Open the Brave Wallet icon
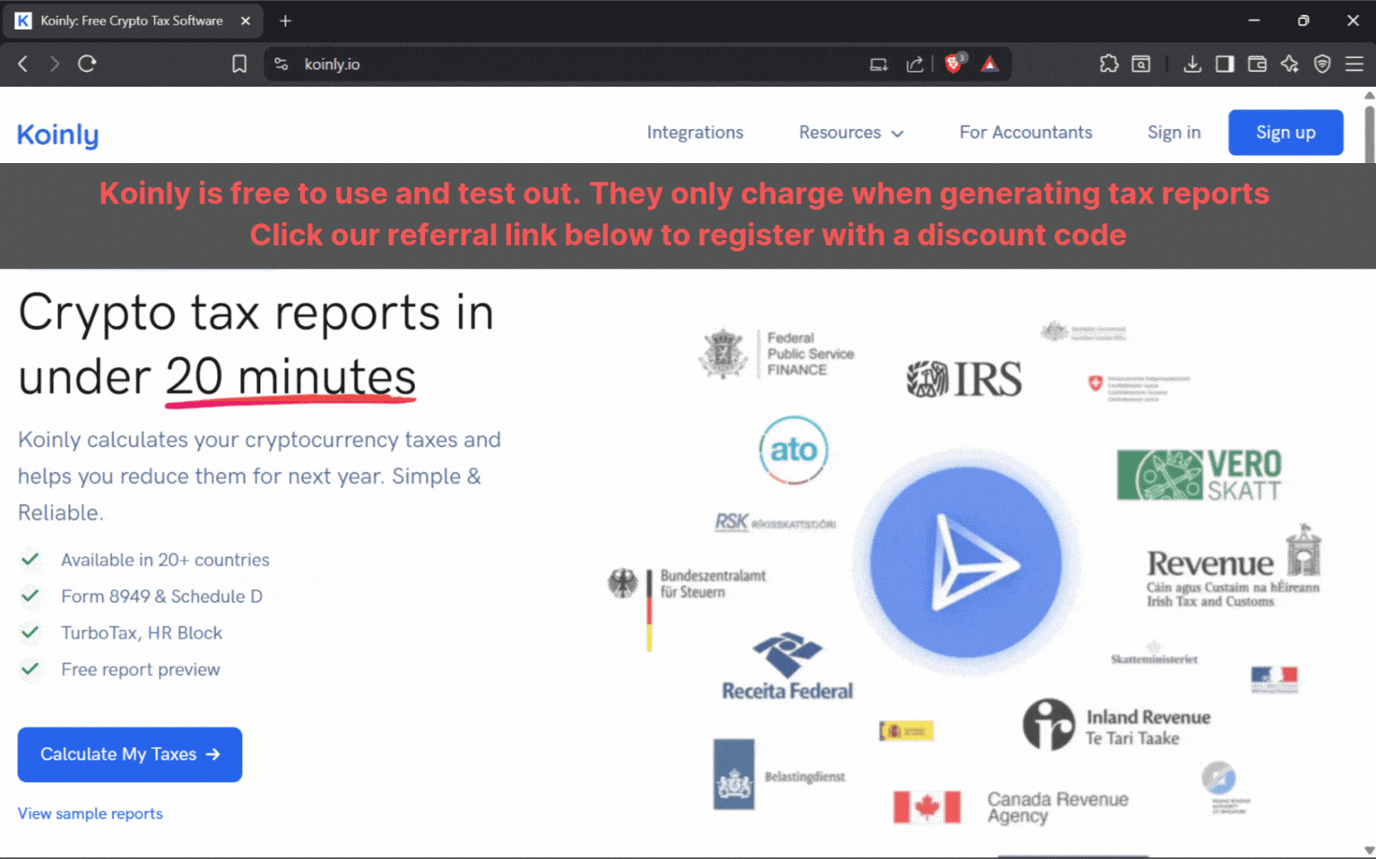The height and width of the screenshot is (859, 1376). point(1257,64)
